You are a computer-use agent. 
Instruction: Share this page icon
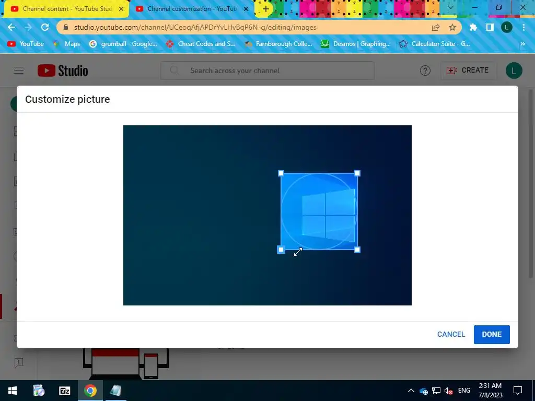[x=436, y=27]
